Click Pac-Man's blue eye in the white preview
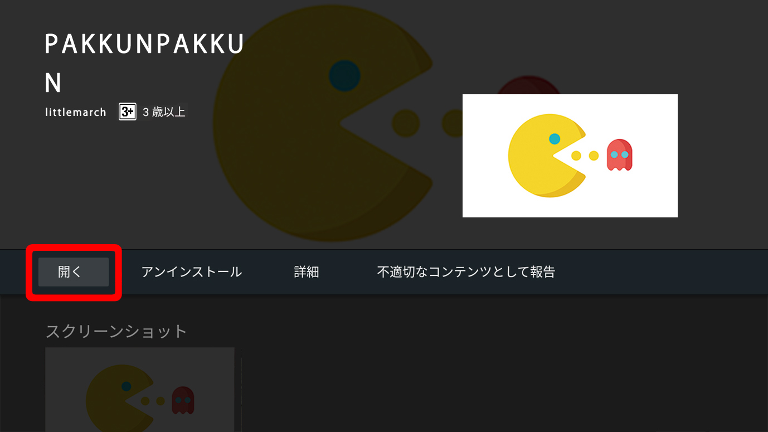Image resolution: width=768 pixels, height=432 pixels. 555,139
